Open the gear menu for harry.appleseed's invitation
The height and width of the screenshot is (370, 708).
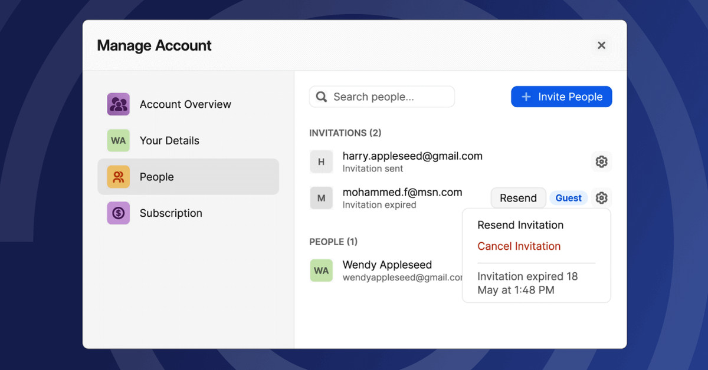point(601,161)
